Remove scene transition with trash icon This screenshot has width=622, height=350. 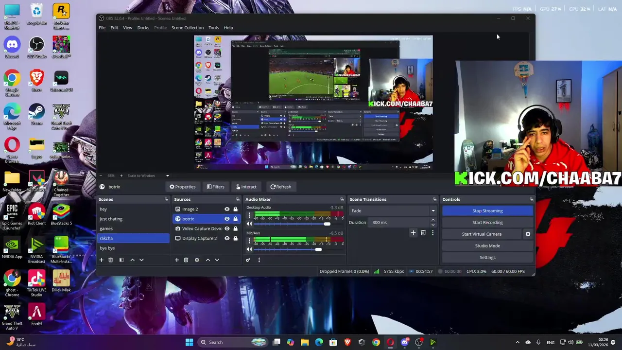click(423, 233)
